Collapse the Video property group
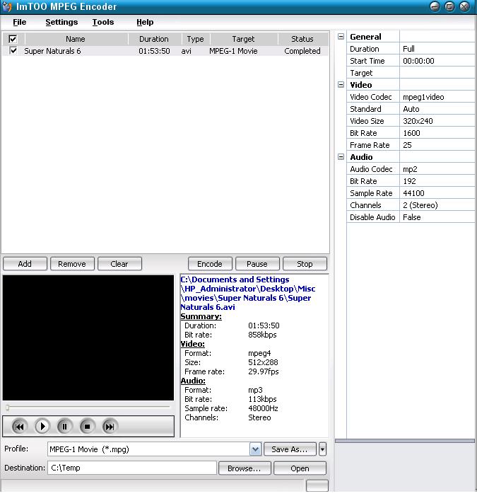The image size is (477, 496). coord(341,85)
